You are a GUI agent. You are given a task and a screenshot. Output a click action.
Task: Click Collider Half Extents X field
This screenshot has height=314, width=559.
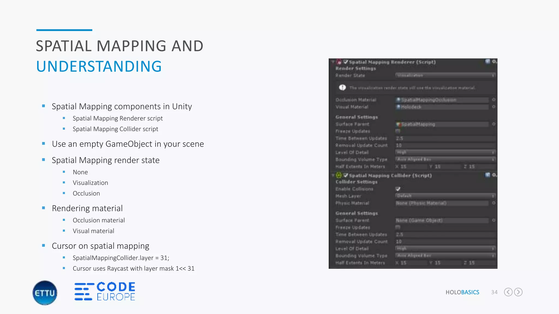[x=413, y=263]
